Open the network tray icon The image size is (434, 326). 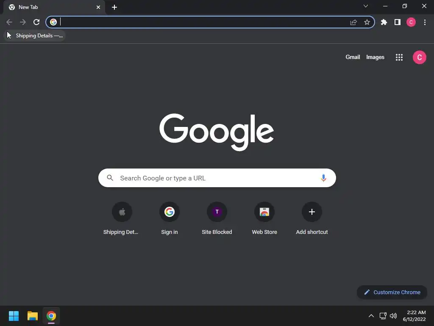[x=383, y=316]
